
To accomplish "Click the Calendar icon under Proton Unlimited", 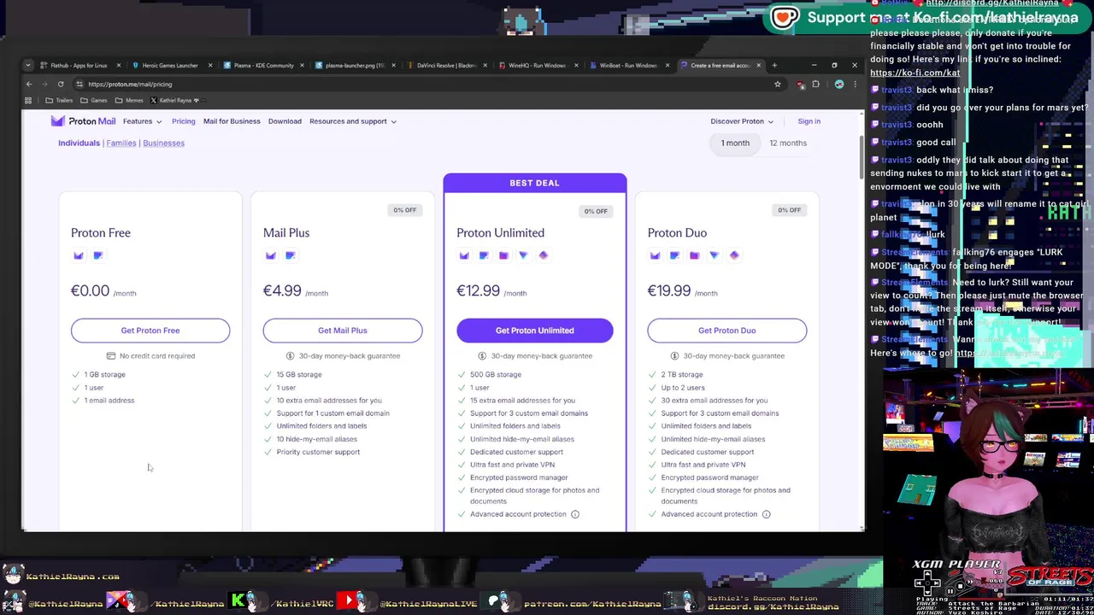I will click(x=484, y=255).
